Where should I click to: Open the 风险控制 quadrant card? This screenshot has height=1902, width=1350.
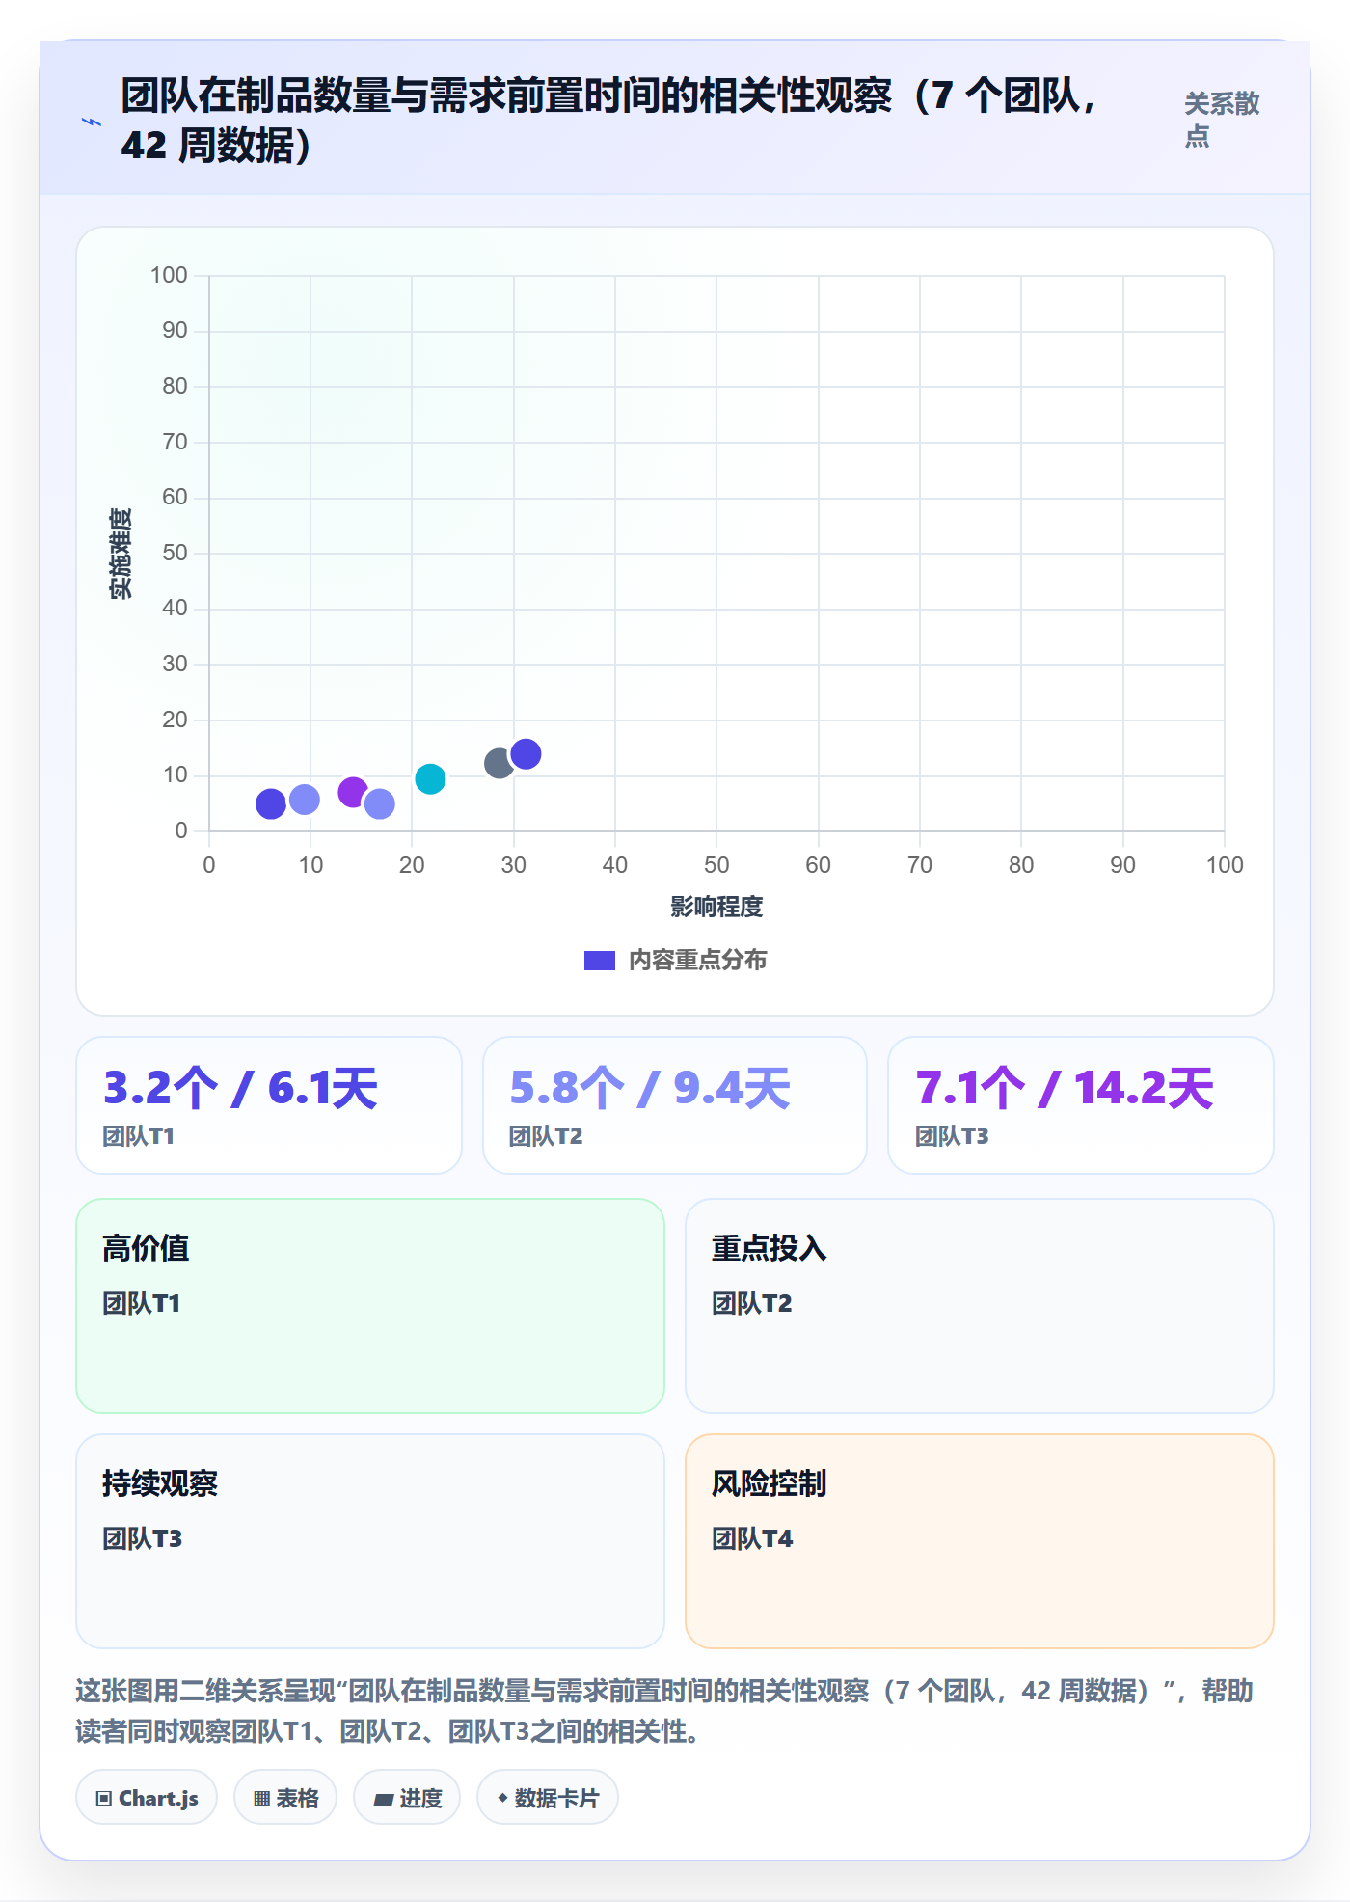980,1541
